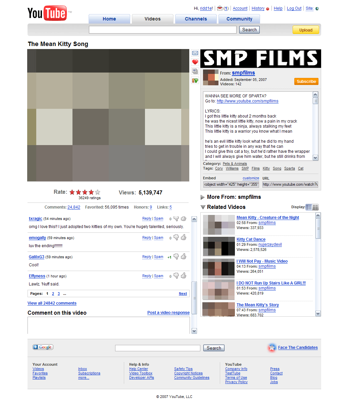This screenshot has width=349, height=404.
Task: Click the Log Out link
Action: 294,8
